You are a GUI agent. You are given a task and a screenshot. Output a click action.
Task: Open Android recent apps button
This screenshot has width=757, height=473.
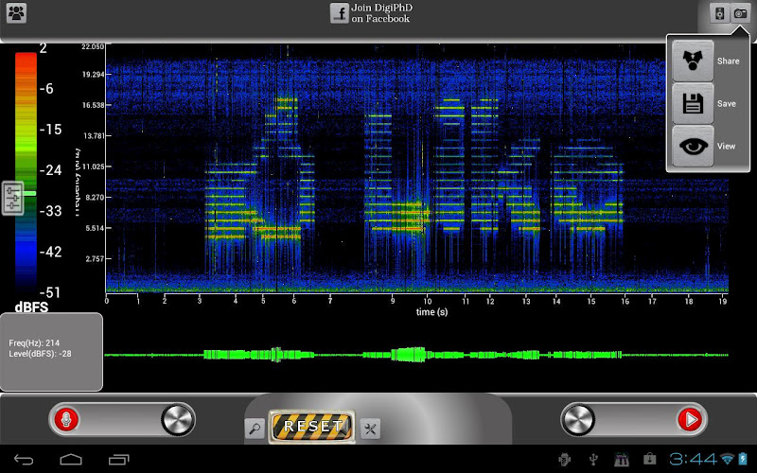(x=119, y=460)
